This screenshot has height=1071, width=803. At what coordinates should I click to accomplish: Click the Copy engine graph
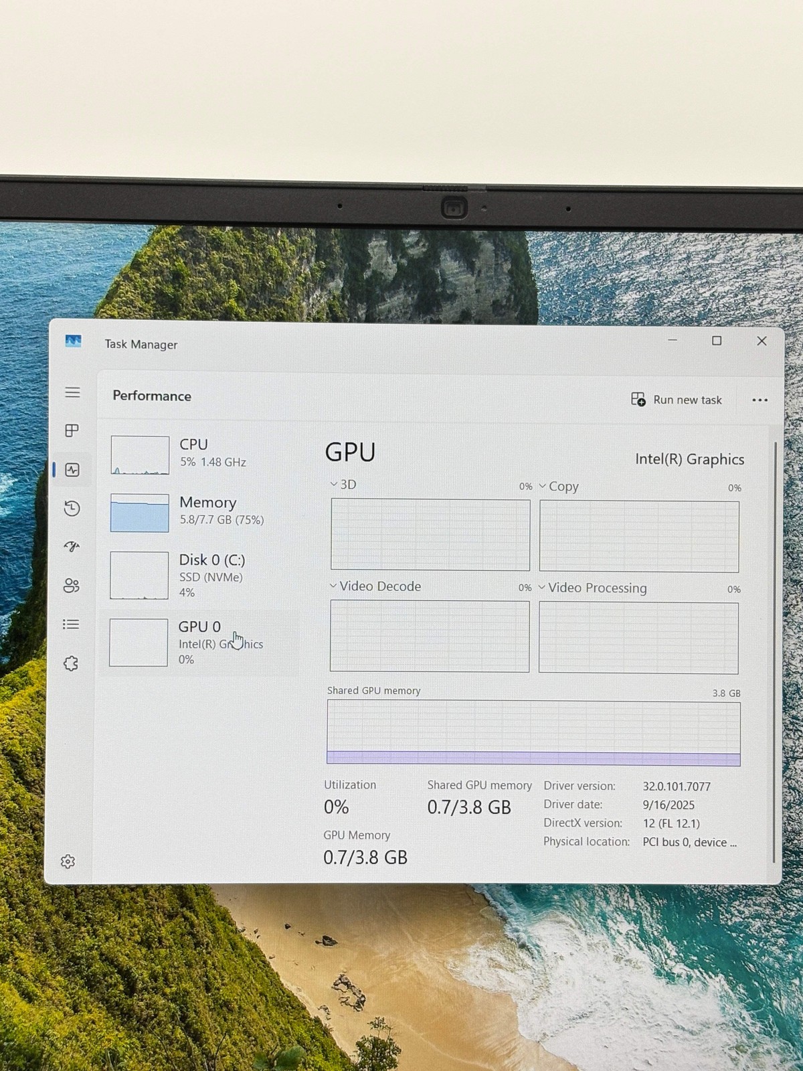639,537
